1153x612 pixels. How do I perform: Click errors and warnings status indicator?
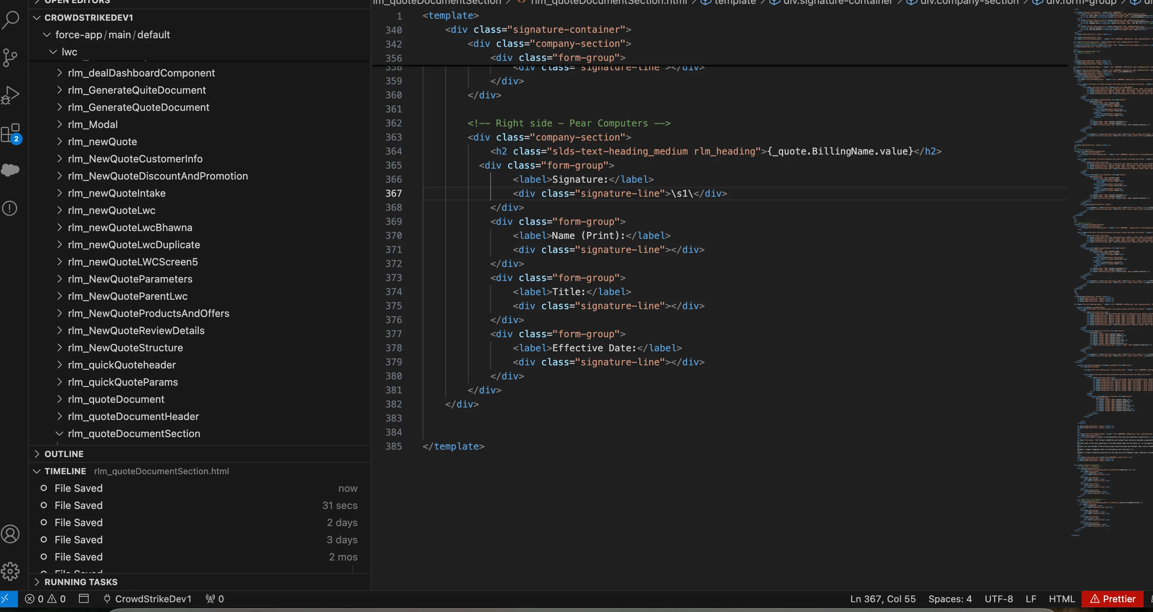point(45,599)
